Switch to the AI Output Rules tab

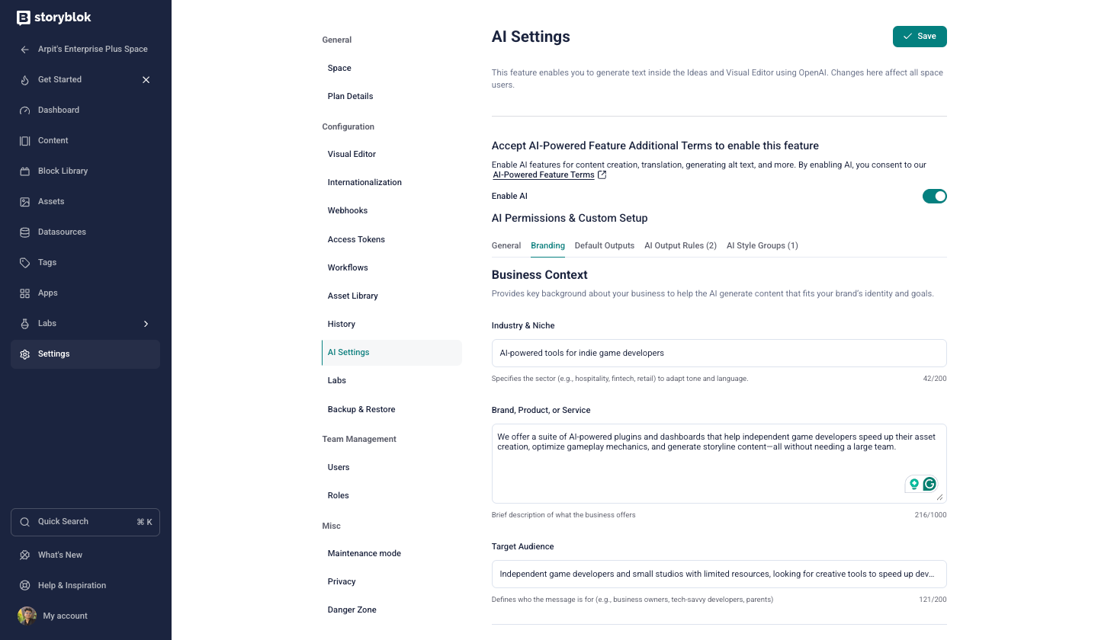(680, 246)
